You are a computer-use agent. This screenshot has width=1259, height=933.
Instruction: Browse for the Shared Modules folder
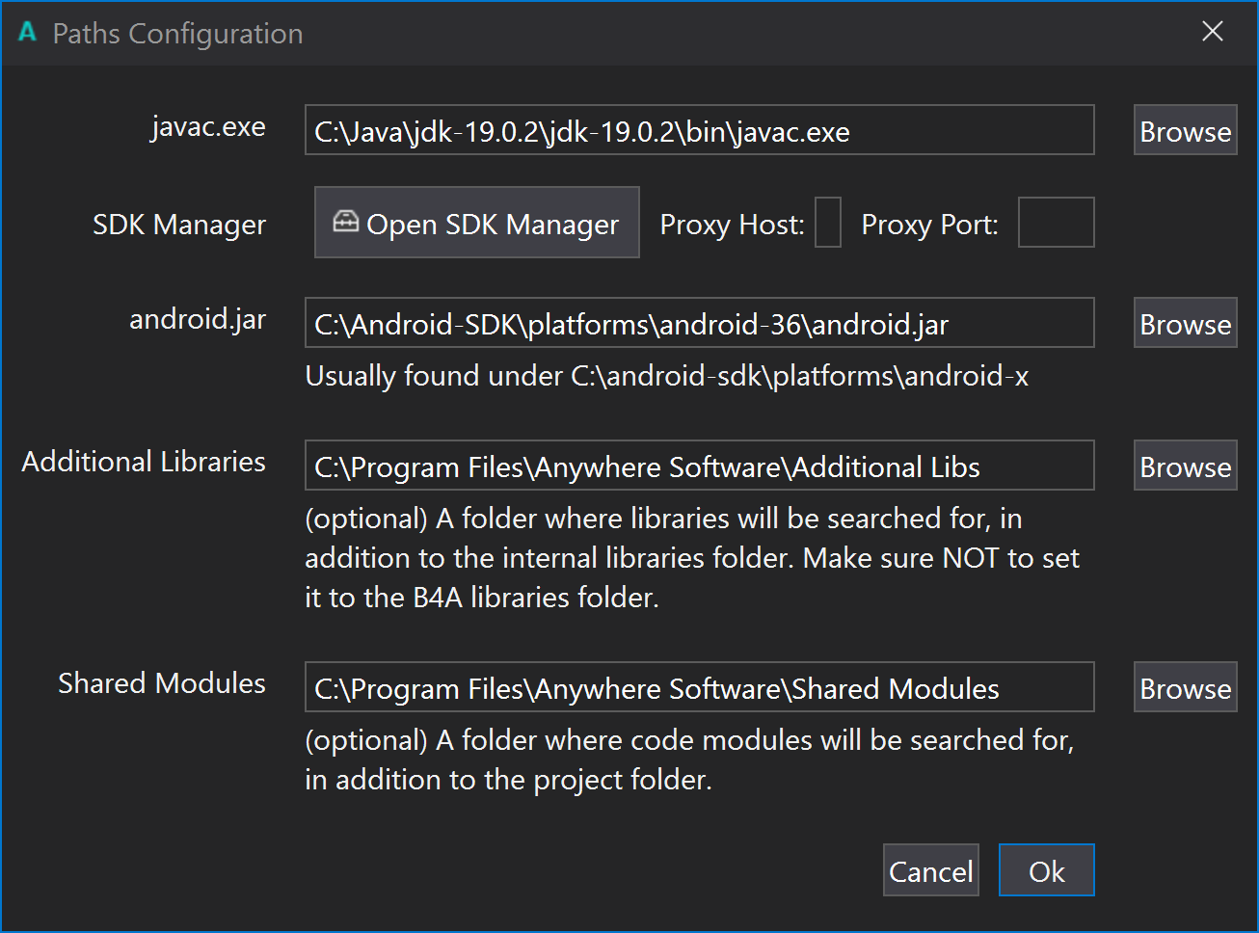coord(1185,687)
